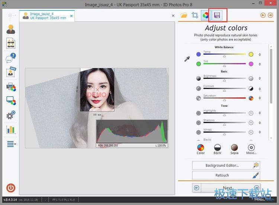Click the Saturation slider handle
Image resolution: width=279 pixels, height=205 pixels.
[225, 100]
